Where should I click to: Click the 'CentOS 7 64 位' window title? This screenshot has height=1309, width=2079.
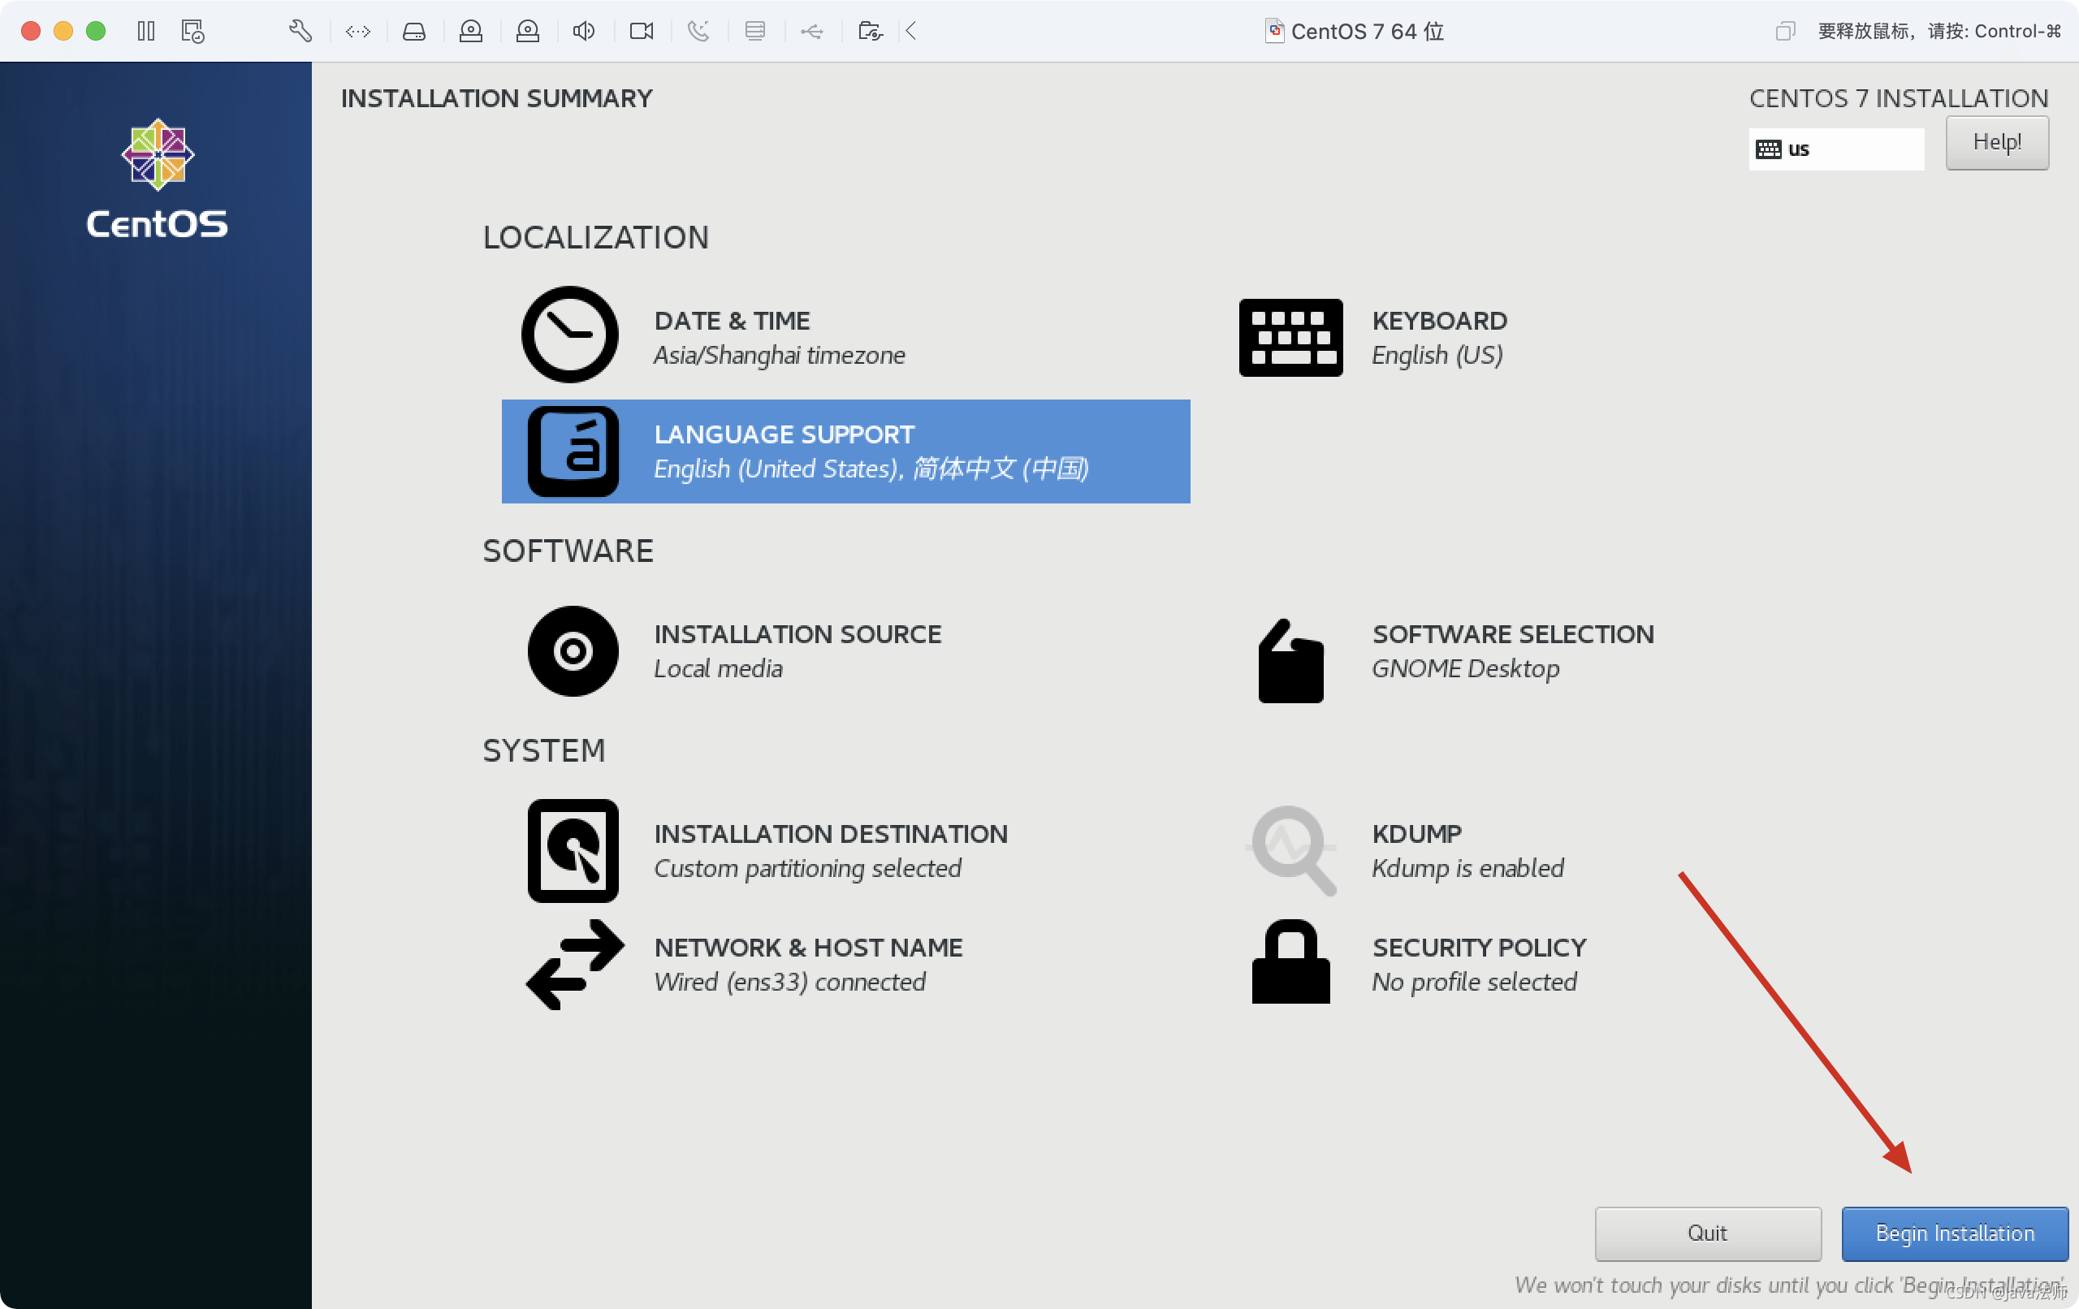[1368, 31]
